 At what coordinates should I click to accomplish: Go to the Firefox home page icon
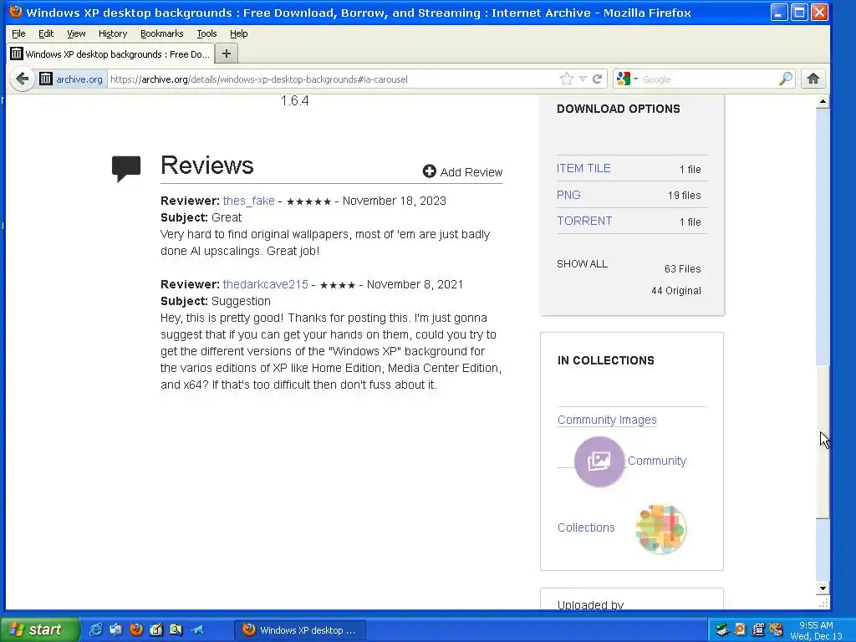coord(813,79)
